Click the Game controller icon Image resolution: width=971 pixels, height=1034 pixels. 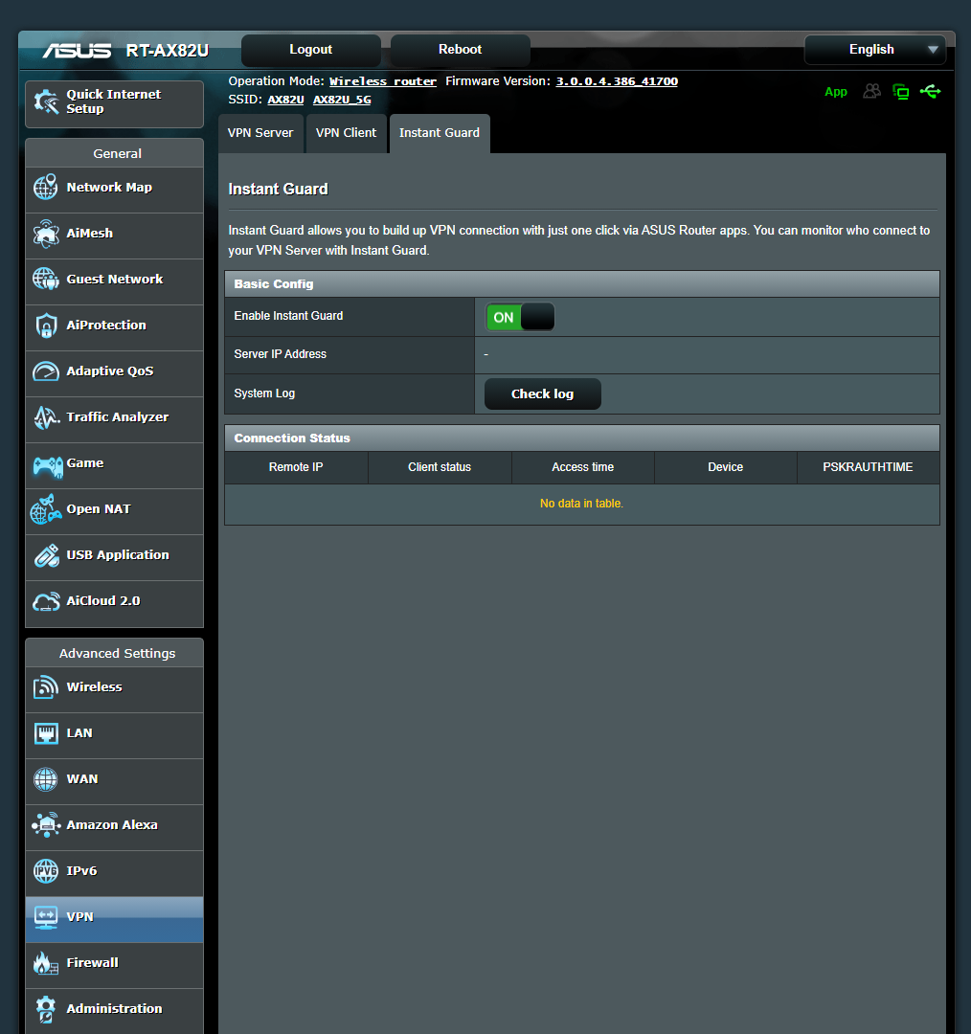point(48,466)
